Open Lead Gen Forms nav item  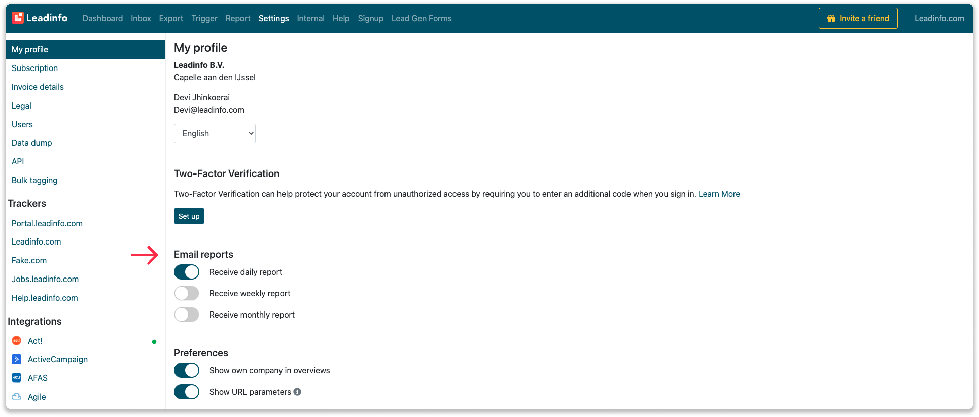(x=422, y=18)
